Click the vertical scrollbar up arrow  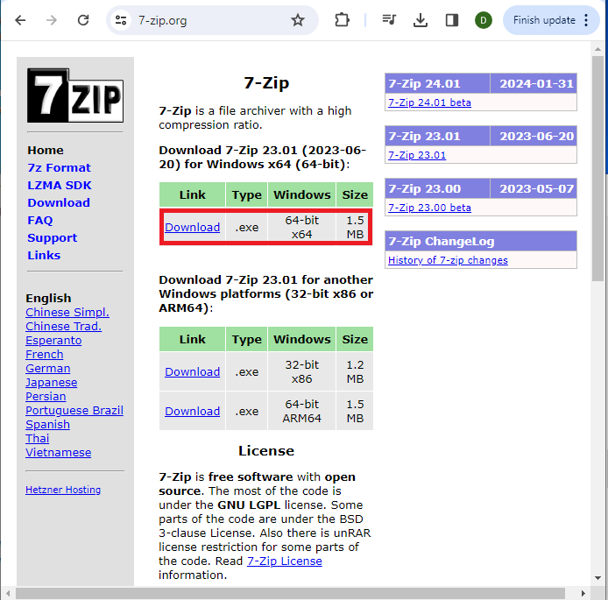[x=597, y=49]
